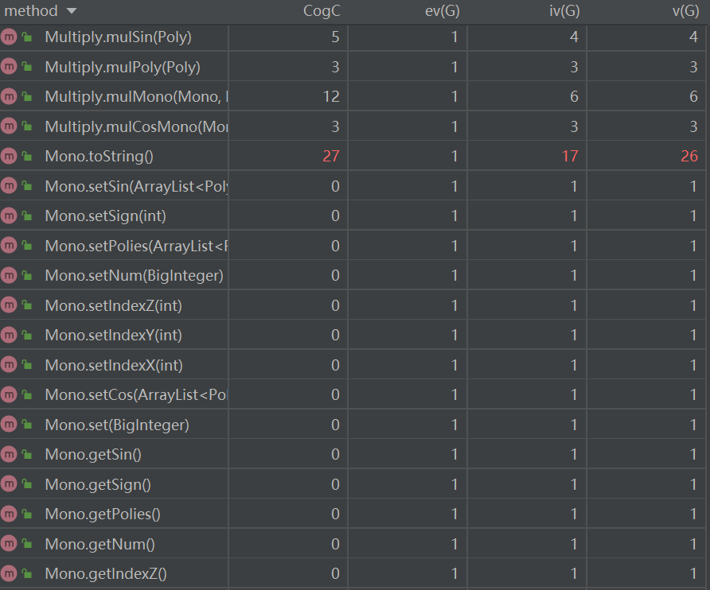Select the Mono.setSign(int) method name

(106, 216)
